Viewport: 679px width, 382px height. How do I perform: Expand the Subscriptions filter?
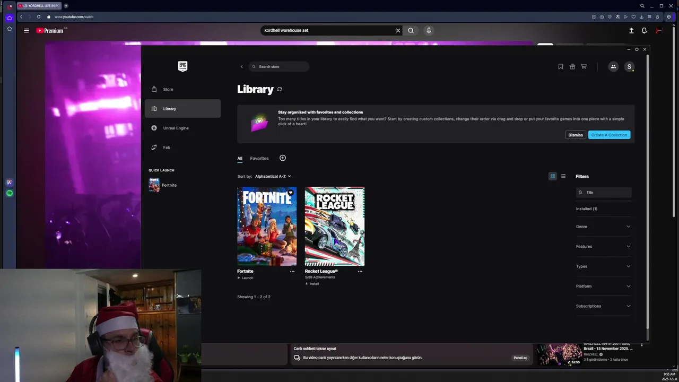pyautogui.click(x=604, y=306)
